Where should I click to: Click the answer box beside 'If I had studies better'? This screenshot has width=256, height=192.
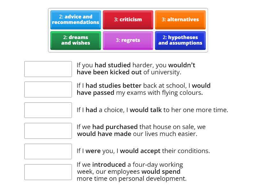(48, 90)
